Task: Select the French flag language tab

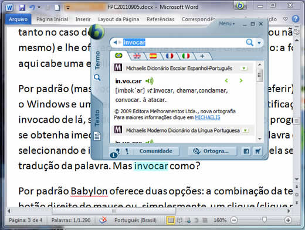Action: (170, 56)
